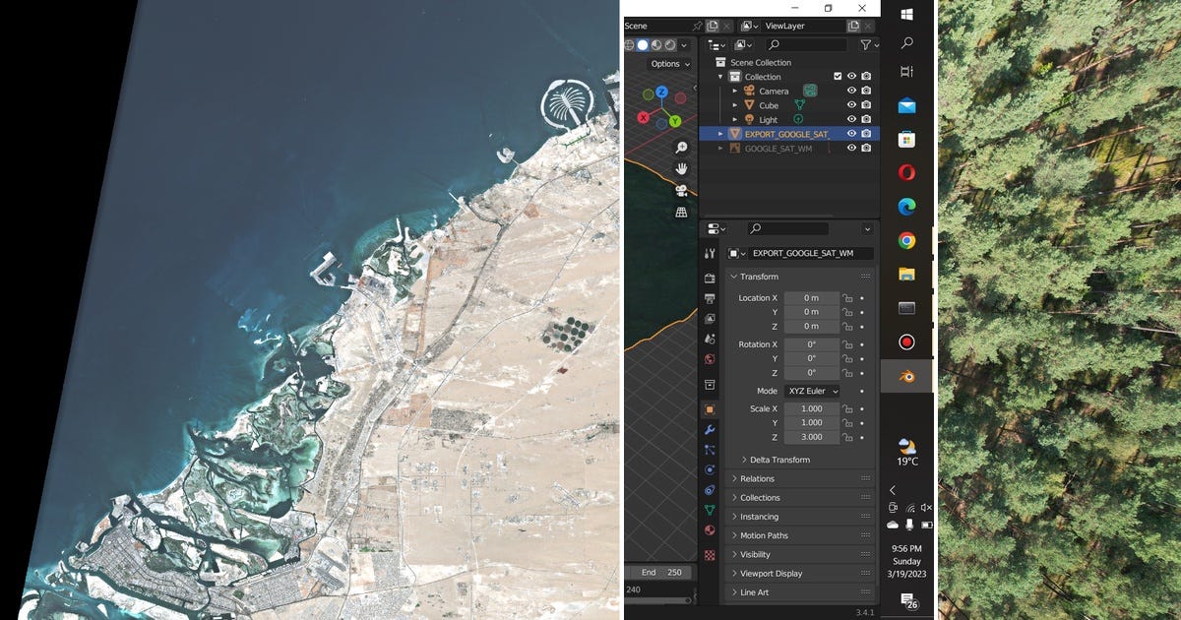Open Modifier properties wrench tab
Screen dimensions: 1181x620
coord(710,429)
